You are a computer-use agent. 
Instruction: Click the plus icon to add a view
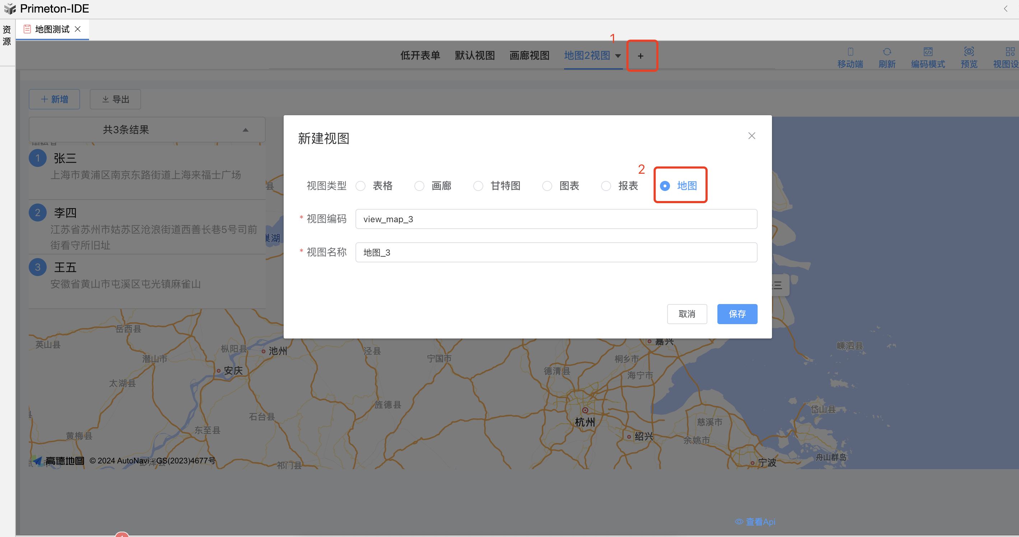(641, 56)
